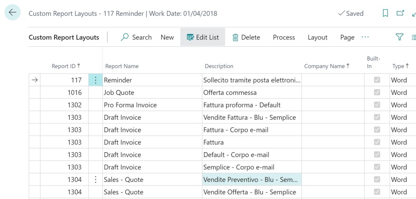Go back using the arrow button

tap(13, 13)
